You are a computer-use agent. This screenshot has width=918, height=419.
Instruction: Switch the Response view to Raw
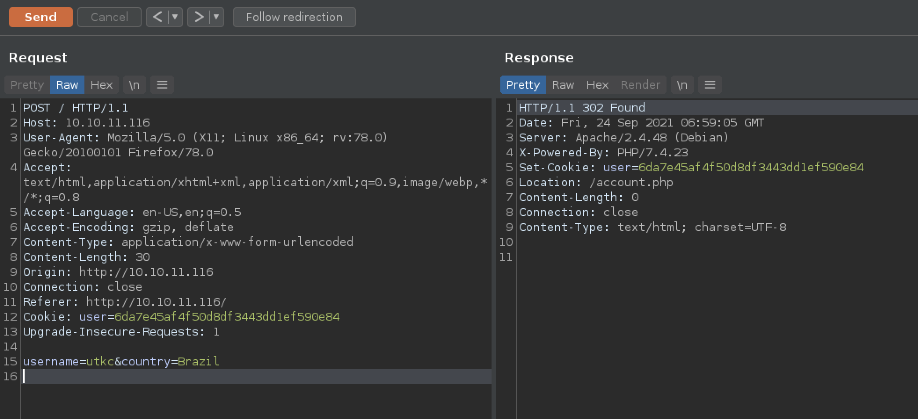click(x=563, y=85)
